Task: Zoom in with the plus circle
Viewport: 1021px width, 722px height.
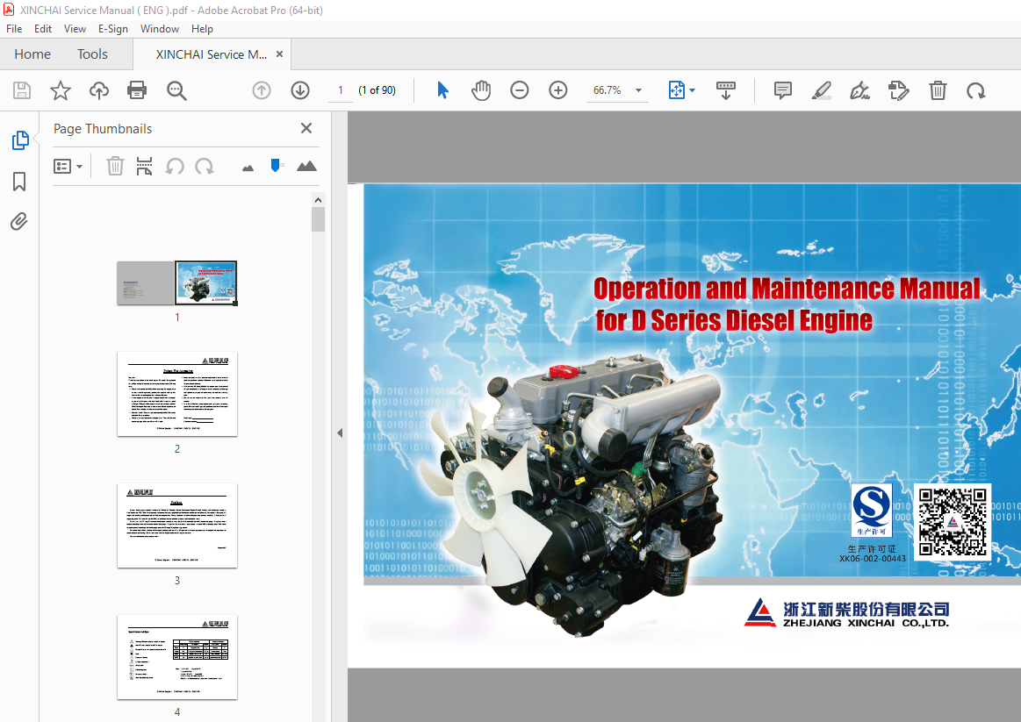Action: click(558, 90)
